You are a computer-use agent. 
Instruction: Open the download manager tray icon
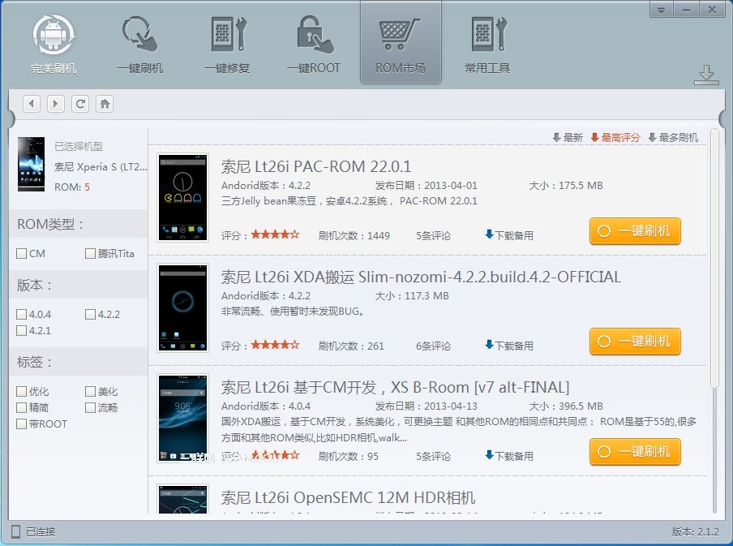(706, 75)
